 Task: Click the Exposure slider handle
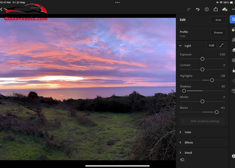[202, 59]
